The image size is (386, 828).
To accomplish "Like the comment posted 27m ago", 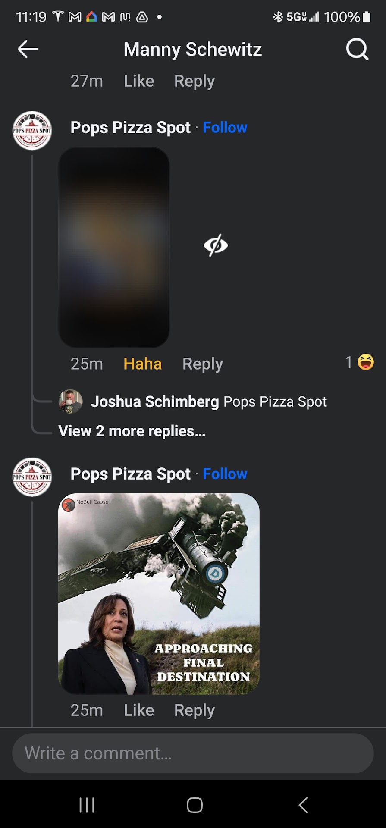I will 139,81.
